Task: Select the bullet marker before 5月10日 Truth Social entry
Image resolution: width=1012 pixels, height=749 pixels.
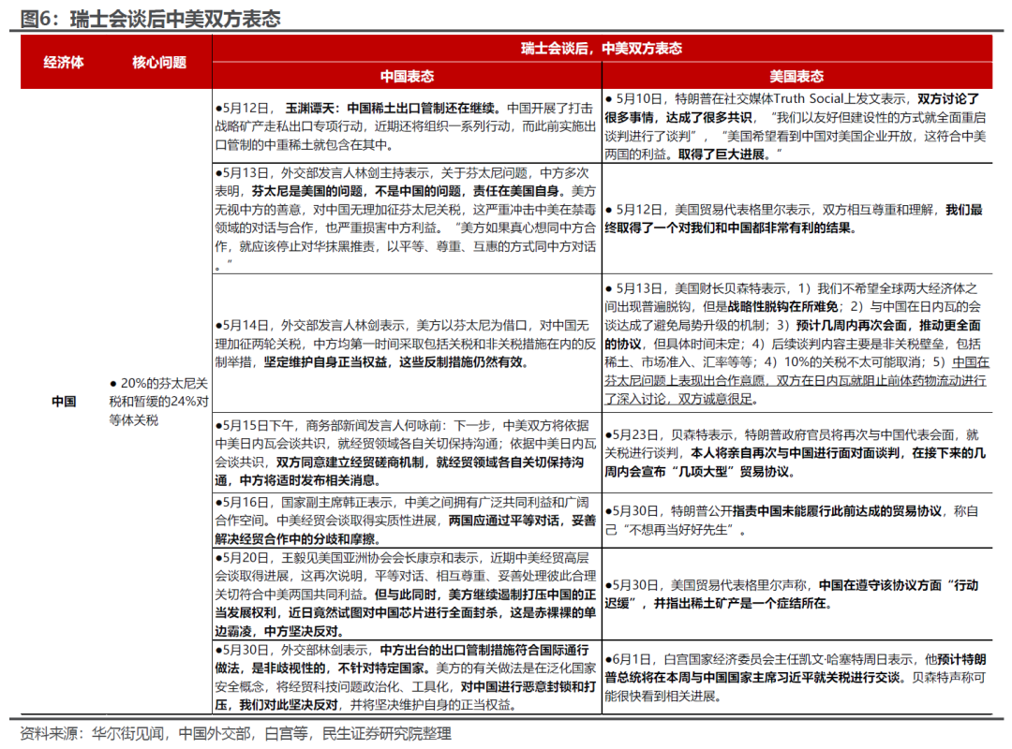Action: click(607, 102)
